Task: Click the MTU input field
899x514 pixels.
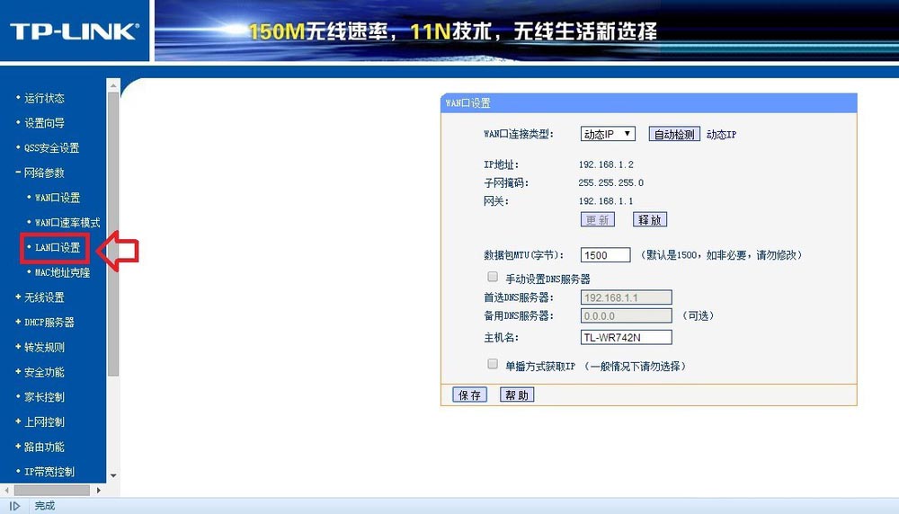Action: pyautogui.click(x=605, y=255)
